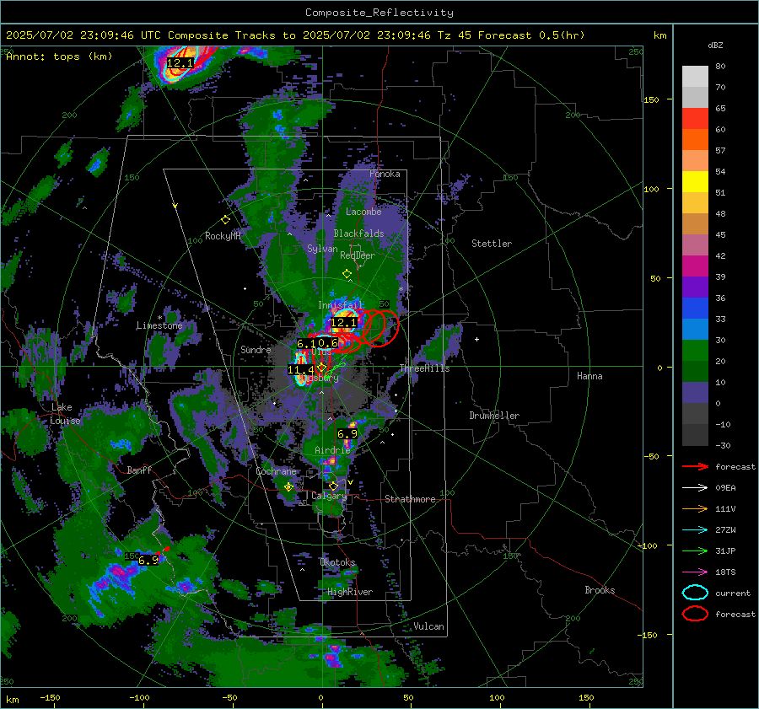Viewport: 759px width, 709px height.
Task: Click the Drumheller city label
Action: click(494, 416)
